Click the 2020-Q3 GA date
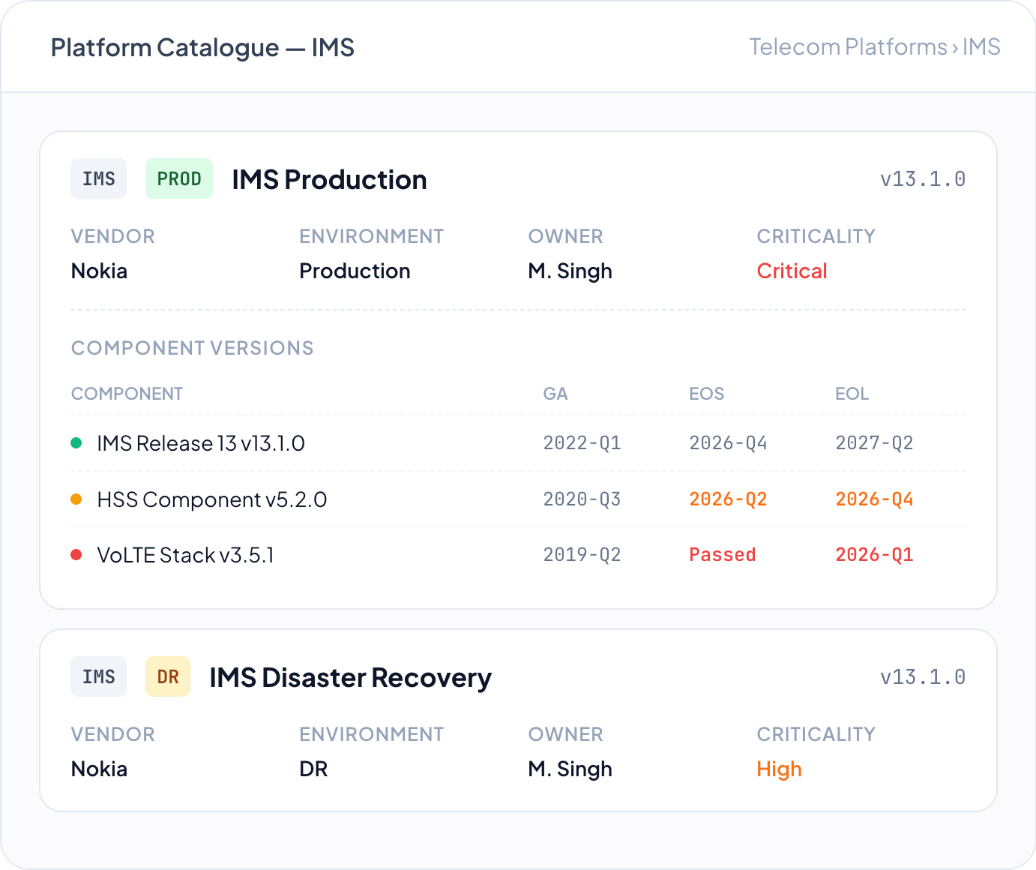1036x870 pixels. 582,499
